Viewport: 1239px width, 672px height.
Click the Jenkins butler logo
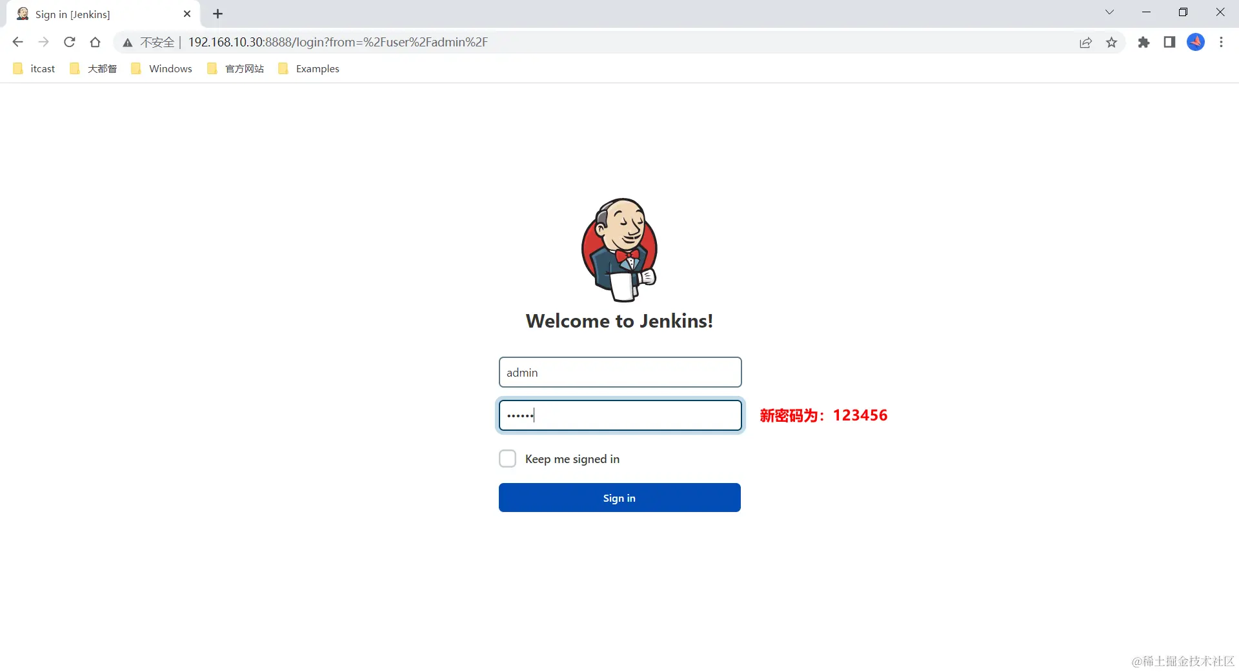(619, 250)
